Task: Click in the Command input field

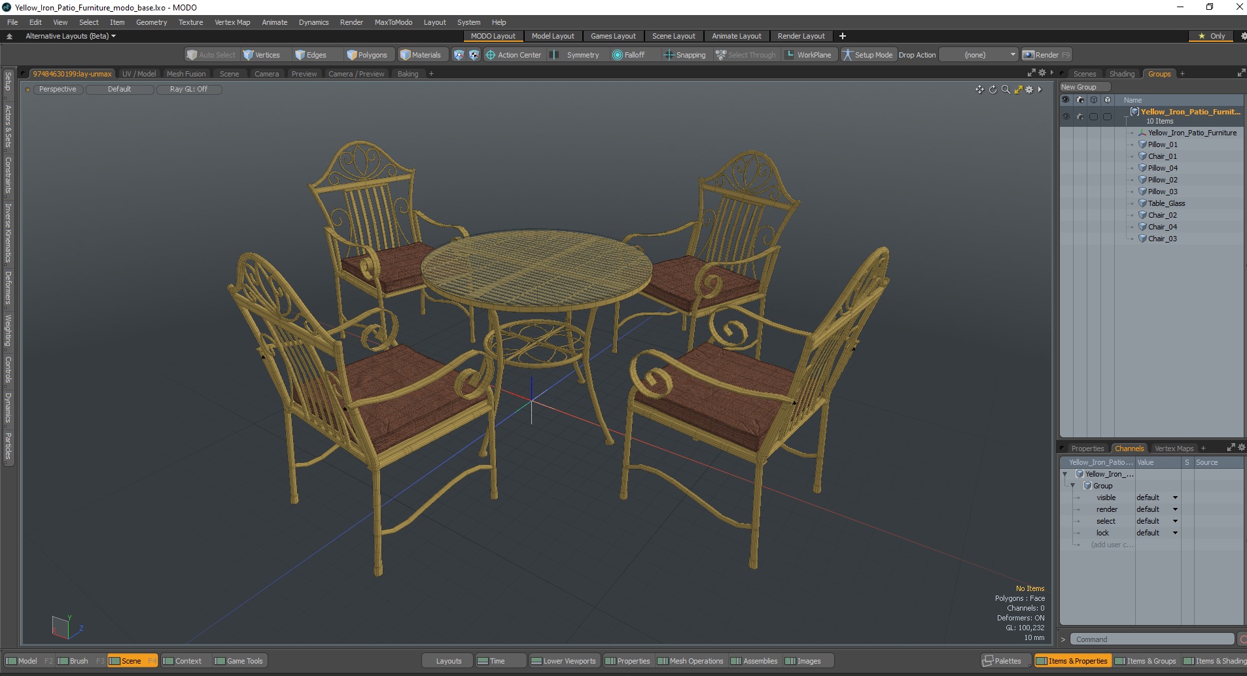Action: point(1152,639)
